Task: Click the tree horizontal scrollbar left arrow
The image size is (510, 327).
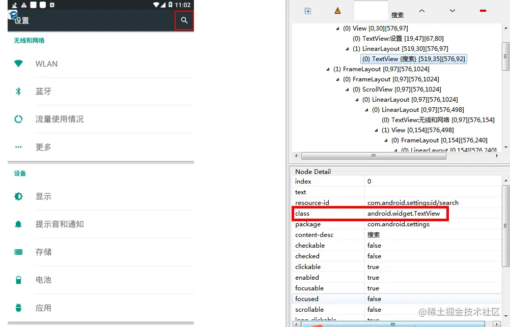Action: [x=296, y=156]
